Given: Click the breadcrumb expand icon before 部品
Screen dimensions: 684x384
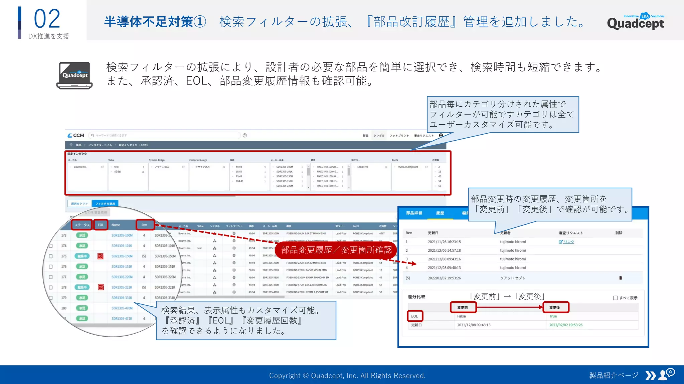Looking at the screenshot, I should (x=71, y=145).
